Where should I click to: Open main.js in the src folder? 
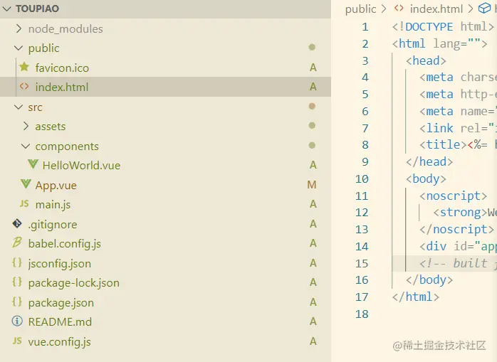pos(53,205)
